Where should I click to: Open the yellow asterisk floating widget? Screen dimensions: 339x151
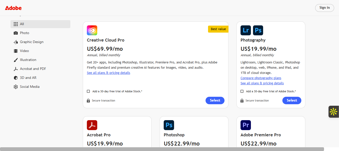click(x=334, y=112)
